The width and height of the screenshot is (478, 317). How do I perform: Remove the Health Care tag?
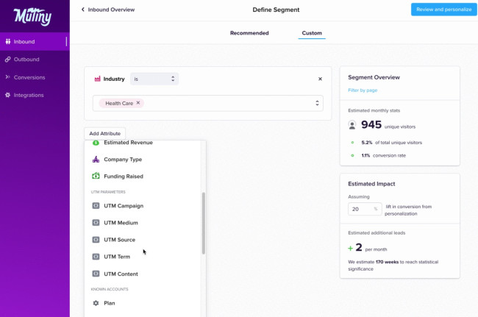pyautogui.click(x=138, y=103)
